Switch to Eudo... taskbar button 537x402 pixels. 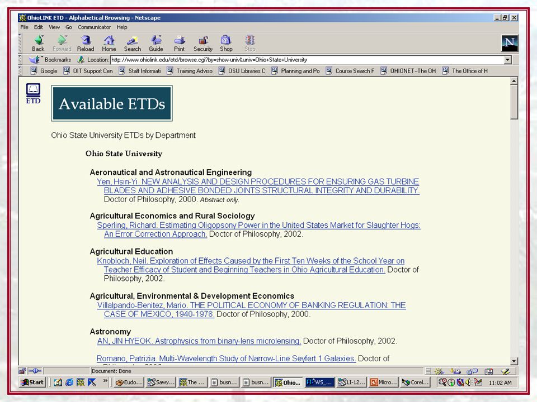pos(129,382)
